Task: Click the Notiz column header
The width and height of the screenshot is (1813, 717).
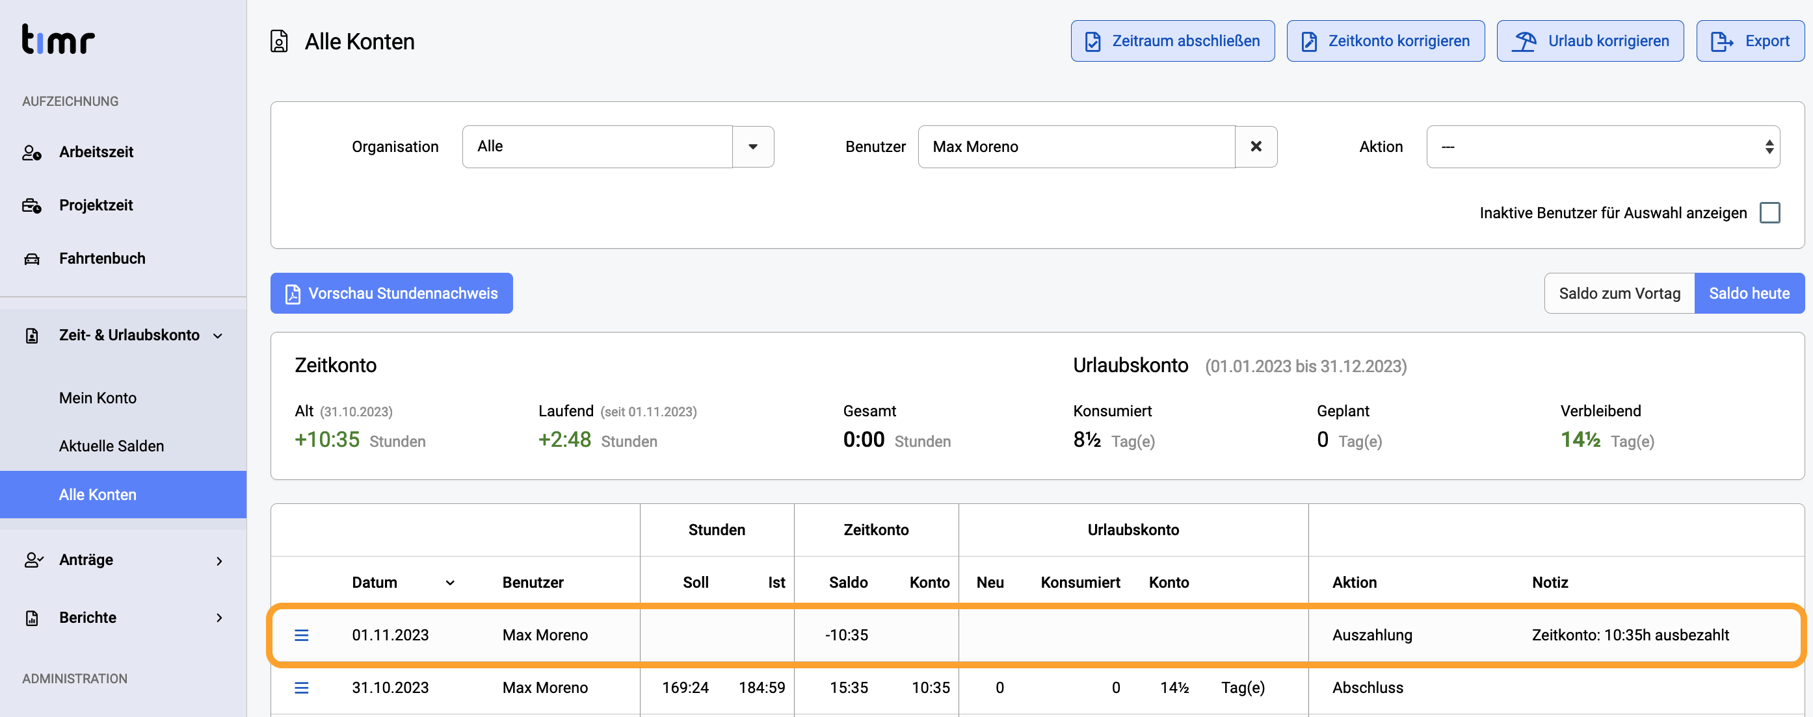Action: tap(1550, 583)
